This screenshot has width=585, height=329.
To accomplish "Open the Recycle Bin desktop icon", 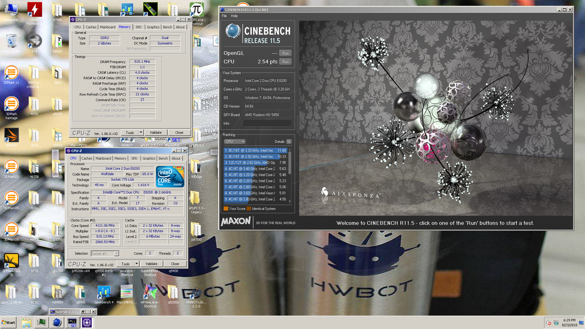I will pos(11,43).
